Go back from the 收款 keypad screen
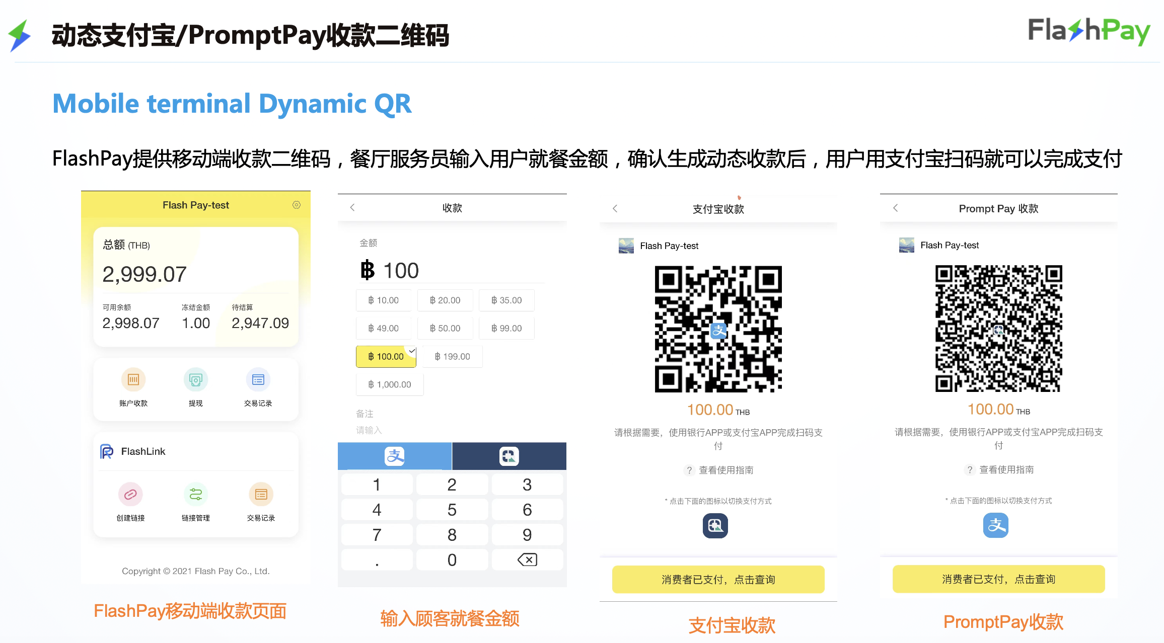1164x643 pixels. click(x=352, y=207)
